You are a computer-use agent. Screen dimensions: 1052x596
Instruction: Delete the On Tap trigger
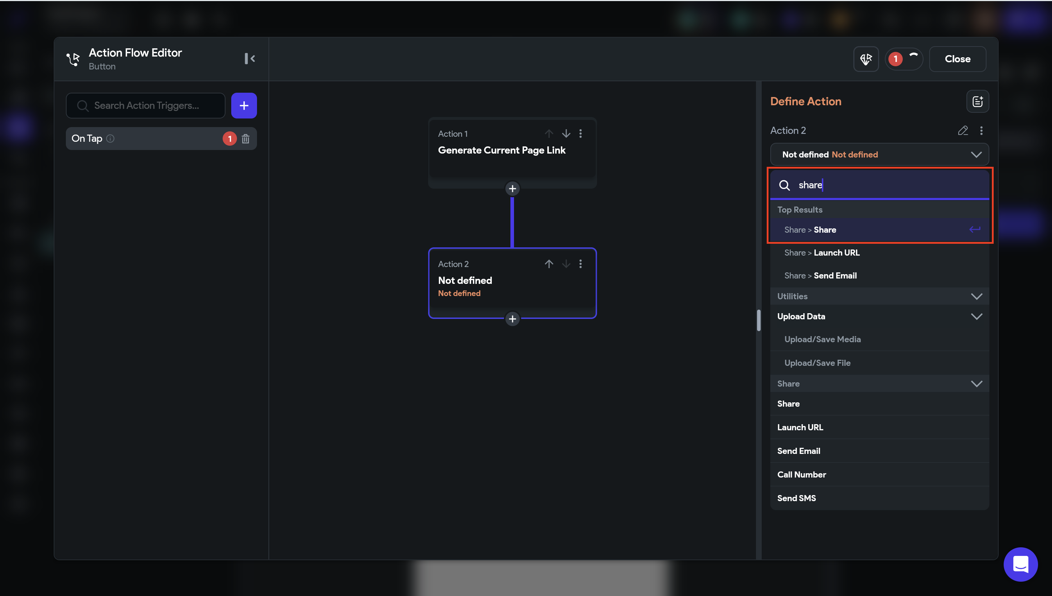tap(246, 139)
